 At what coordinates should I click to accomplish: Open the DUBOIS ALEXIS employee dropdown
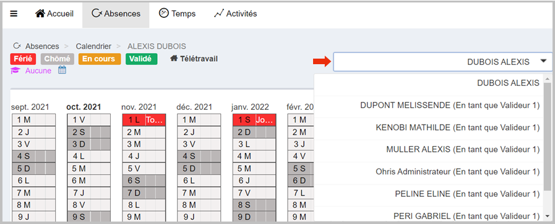tap(442, 62)
